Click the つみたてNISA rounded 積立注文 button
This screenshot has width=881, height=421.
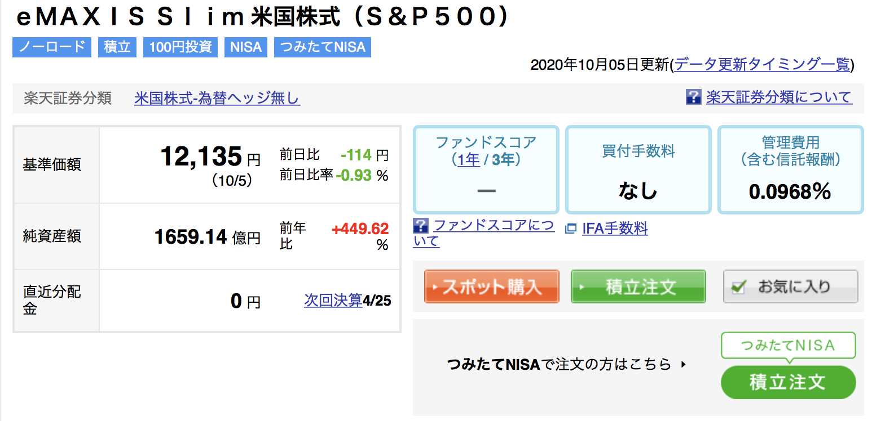pyautogui.click(x=788, y=382)
